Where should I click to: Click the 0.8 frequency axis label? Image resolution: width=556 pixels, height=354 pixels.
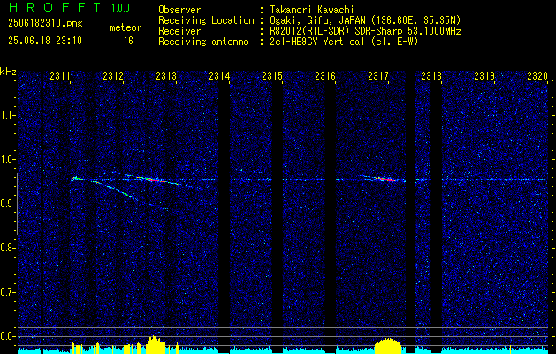8,248
